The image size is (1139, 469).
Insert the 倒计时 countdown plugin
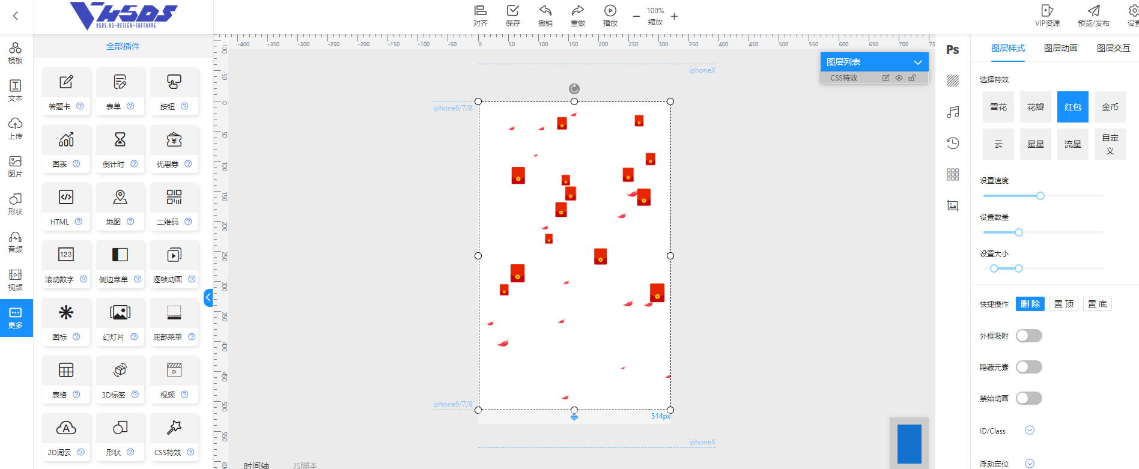pos(120,149)
